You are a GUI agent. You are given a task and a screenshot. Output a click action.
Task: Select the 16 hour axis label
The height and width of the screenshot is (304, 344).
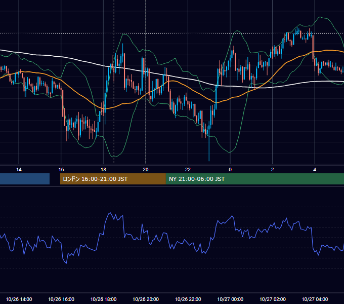tap(61, 170)
